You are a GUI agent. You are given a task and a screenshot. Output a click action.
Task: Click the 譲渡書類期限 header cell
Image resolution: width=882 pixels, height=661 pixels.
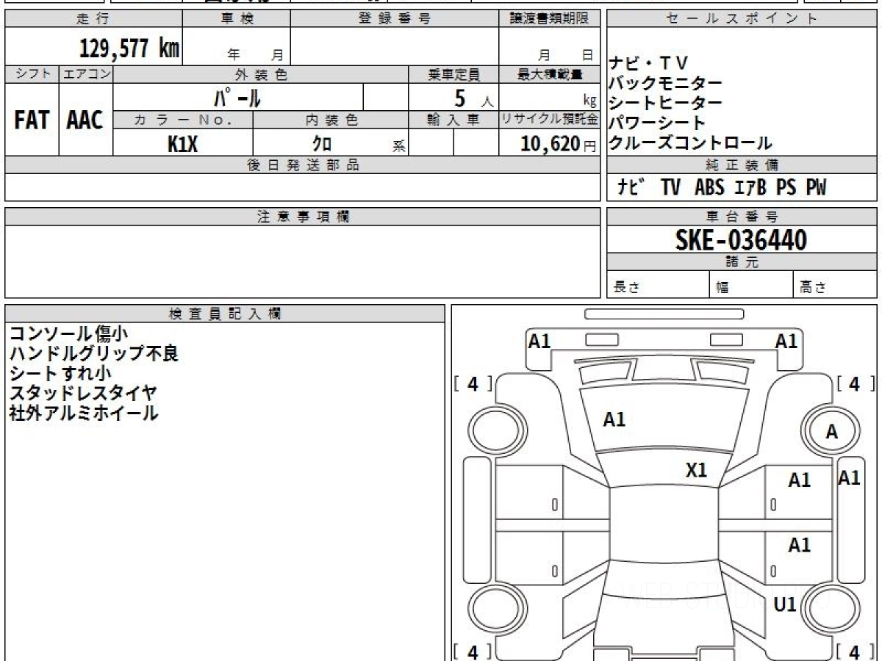[x=550, y=19]
